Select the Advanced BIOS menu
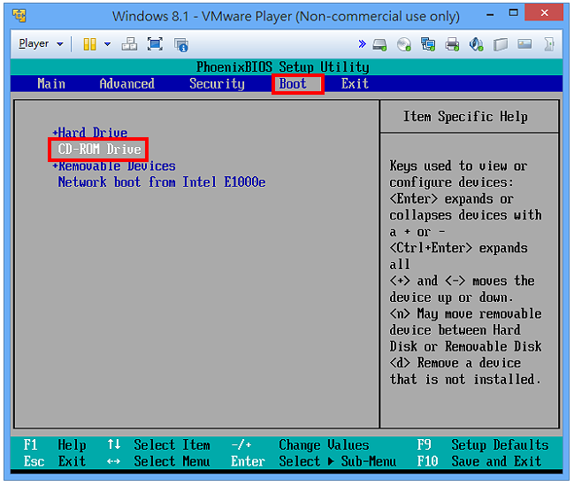Viewport: 574px width, 486px height. [x=127, y=84]
